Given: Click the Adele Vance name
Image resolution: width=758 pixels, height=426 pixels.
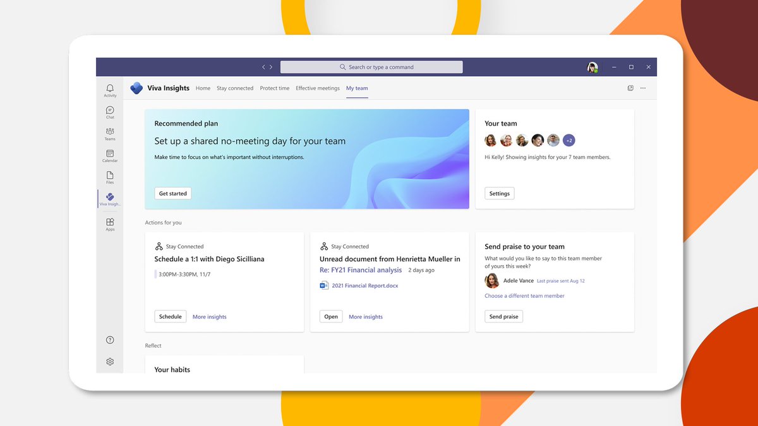Looking at the screenshot, I should click(x=519, y=281).
